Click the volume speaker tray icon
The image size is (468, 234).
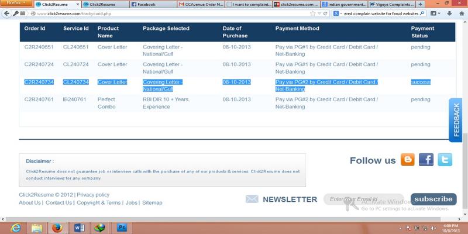tap(433, 228)
